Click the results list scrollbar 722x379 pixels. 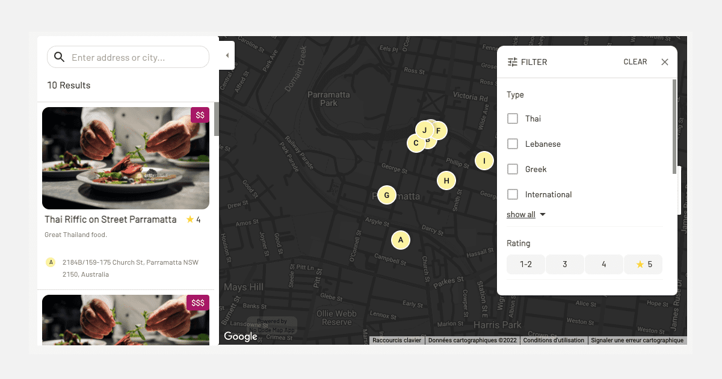[x=217, y=119]
